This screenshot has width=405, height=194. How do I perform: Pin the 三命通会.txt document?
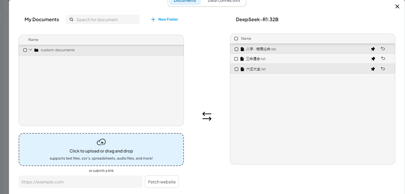click(373, 59)
